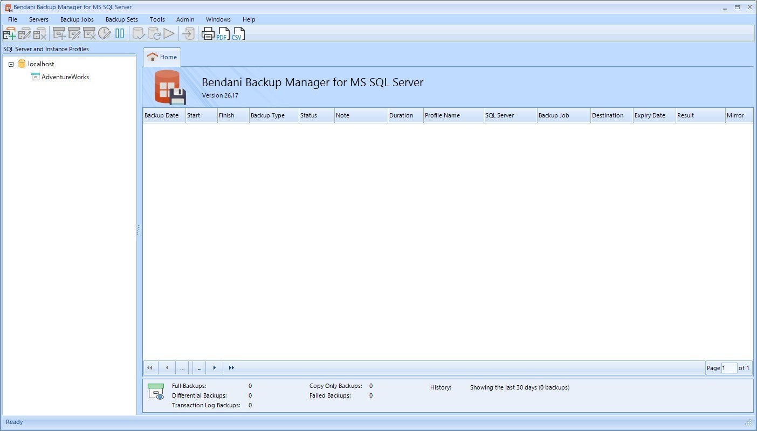Pause backup jobs toolbar icon
This screenshot has height=431, width=757.
(120, 33)
